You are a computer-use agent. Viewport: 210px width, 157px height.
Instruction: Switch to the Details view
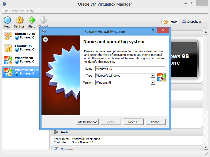point(170,22)
